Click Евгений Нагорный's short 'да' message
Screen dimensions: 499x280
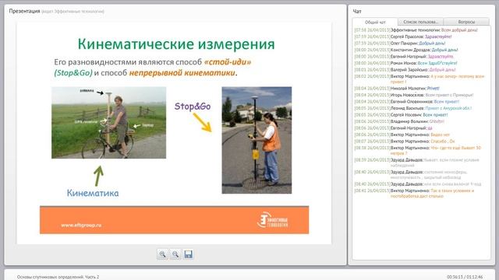click(393, 128)
